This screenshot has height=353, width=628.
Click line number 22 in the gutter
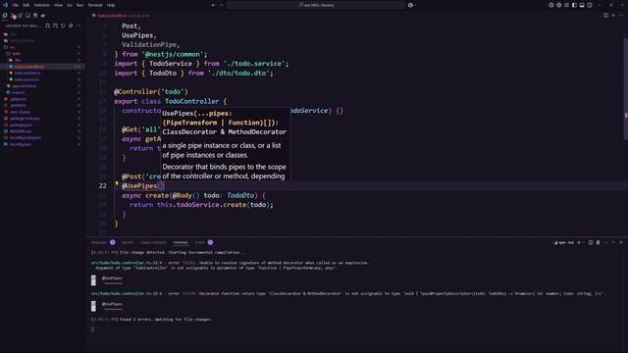point(102,185)
